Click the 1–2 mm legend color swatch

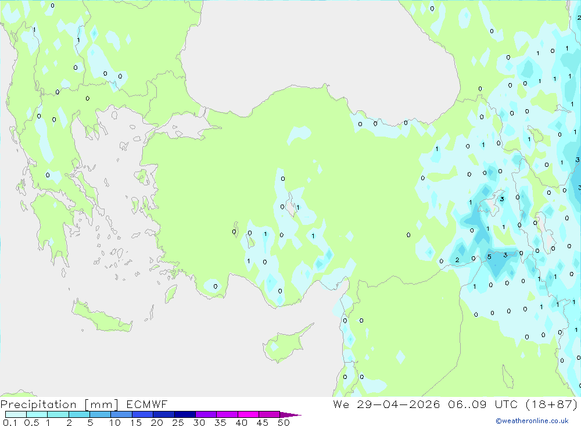58,414
